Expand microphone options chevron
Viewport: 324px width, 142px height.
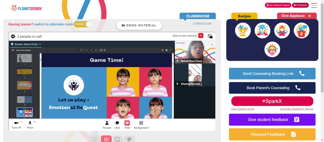(35, 122)
